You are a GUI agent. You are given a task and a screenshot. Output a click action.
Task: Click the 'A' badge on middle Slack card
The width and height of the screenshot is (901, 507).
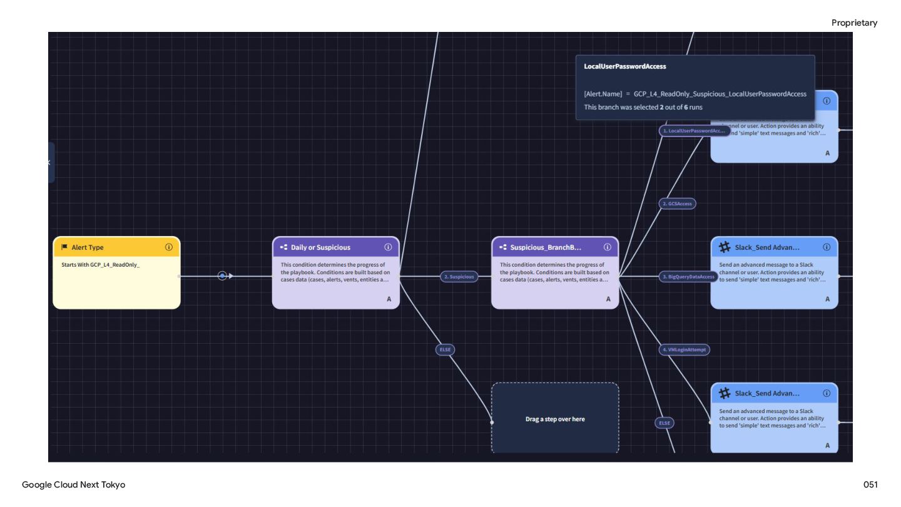click(x=827, y=299)
